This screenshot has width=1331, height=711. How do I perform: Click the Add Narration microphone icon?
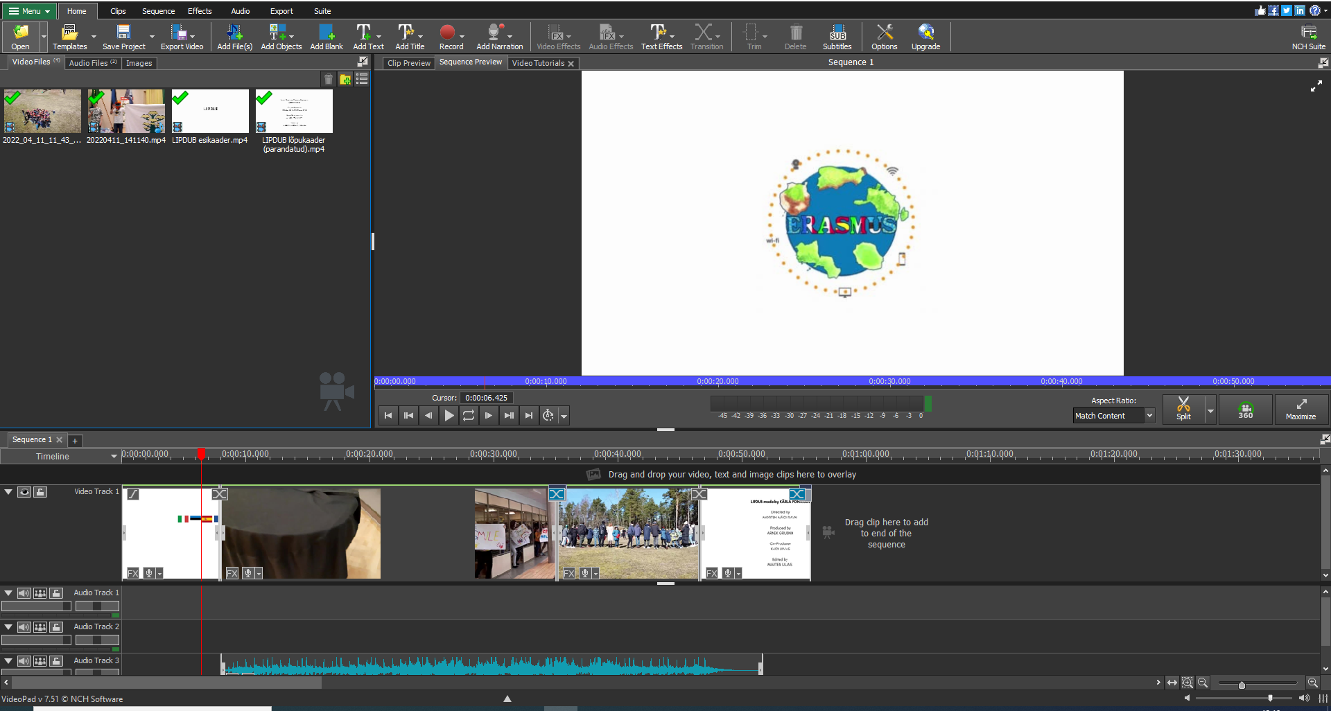coord(494,33)
